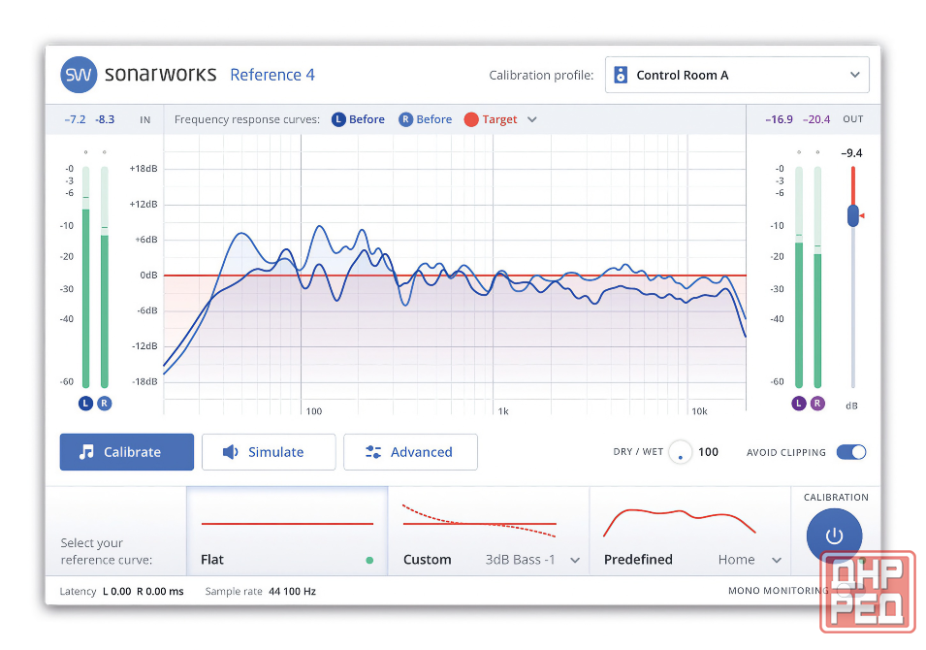926x650 pixels.
Task: Click the Reference 4 title text
Action: (272, 75)
